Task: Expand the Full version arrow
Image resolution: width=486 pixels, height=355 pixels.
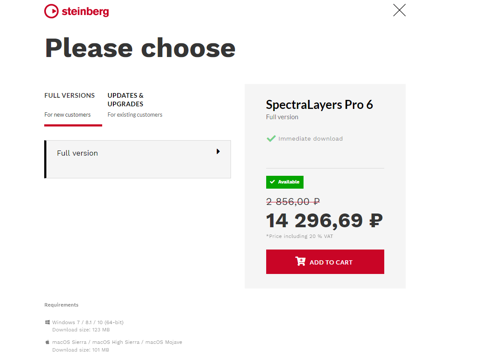Action: tap(218, 151)
